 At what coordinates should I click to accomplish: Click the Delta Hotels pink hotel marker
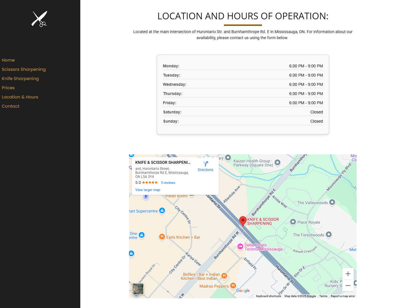click(240, 247)
